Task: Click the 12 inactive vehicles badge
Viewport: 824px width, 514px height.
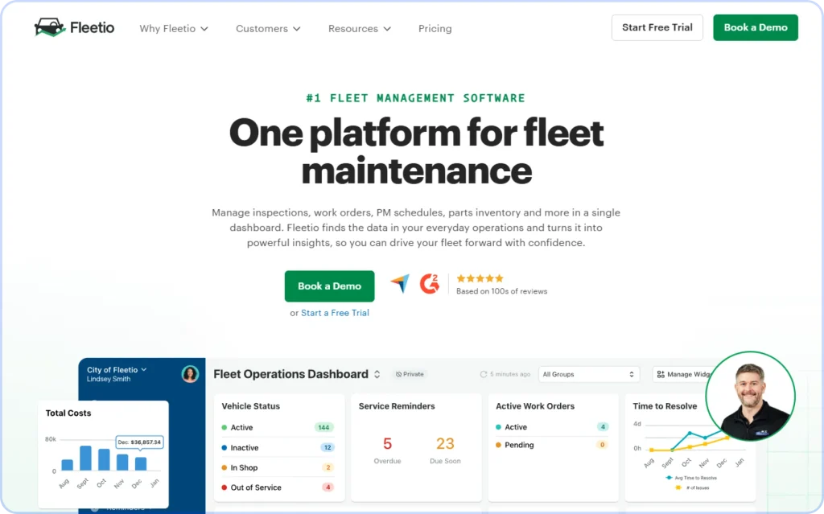Action: point(328,448)
